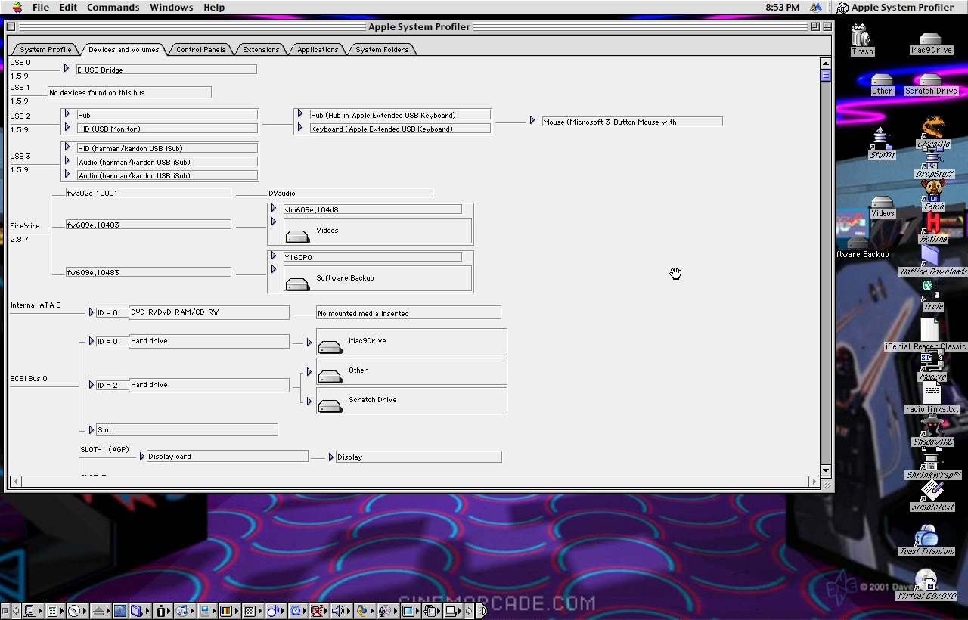The width and height of the screenshot is (968, 620).
Task: Open the Mac9Drive desktop volume icon
Action: tap(930, 38)
